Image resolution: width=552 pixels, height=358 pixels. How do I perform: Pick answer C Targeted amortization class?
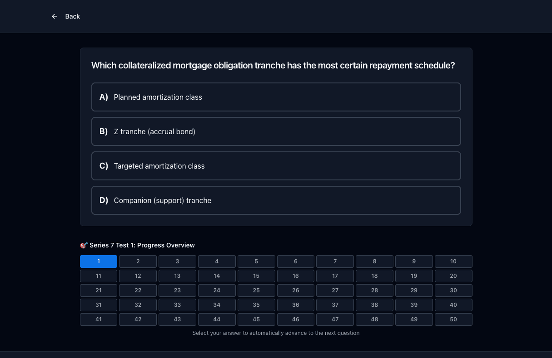click(x=276, y=166)
